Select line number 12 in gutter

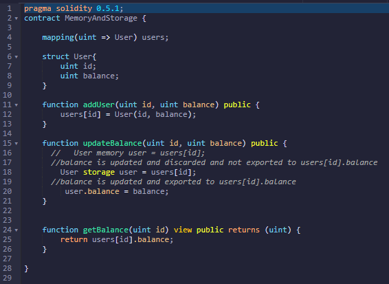(x=7, y=114)
